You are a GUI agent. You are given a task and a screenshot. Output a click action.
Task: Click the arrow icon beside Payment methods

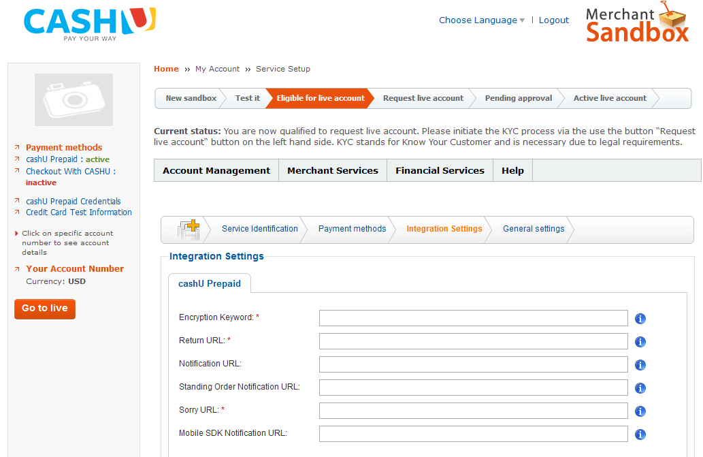coord(17,147)
